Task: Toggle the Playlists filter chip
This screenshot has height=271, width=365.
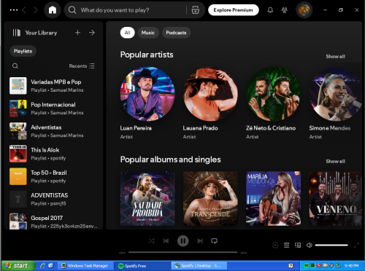Action: tap(23, 51)
